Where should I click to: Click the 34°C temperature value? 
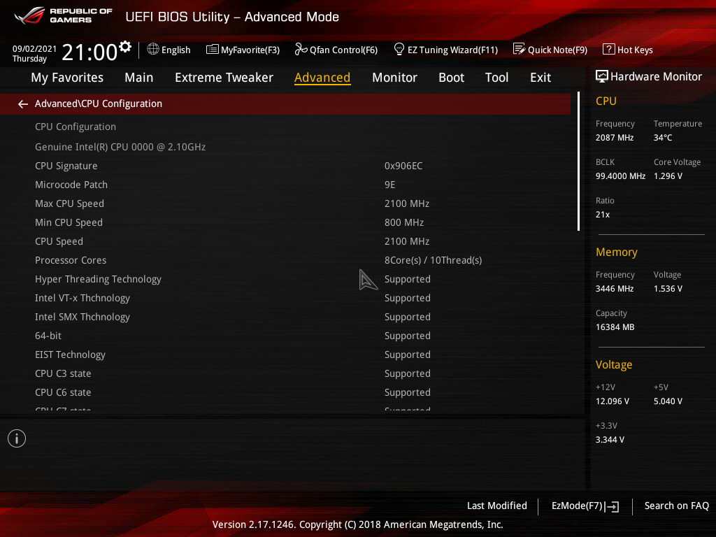(x=663, y=138)
